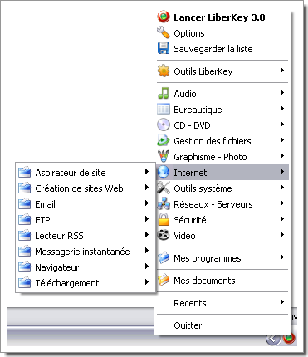Open the Aspirateur de site label
The width and height of the screenshot is (308, 357).
(x=71, y=173)
